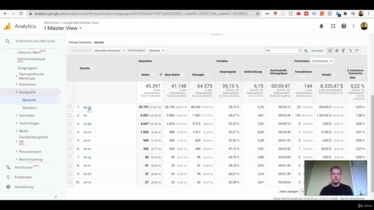374x210 pixels.
Task: Open the E-Commerce conversions dropdown
Action: (322, 61)
